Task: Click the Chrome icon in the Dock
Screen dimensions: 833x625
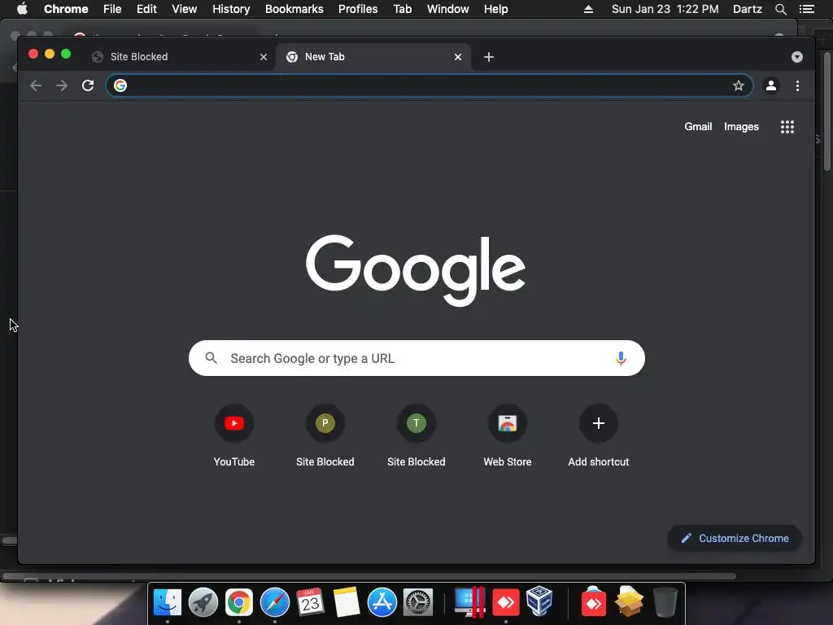Action: [239, 602]
